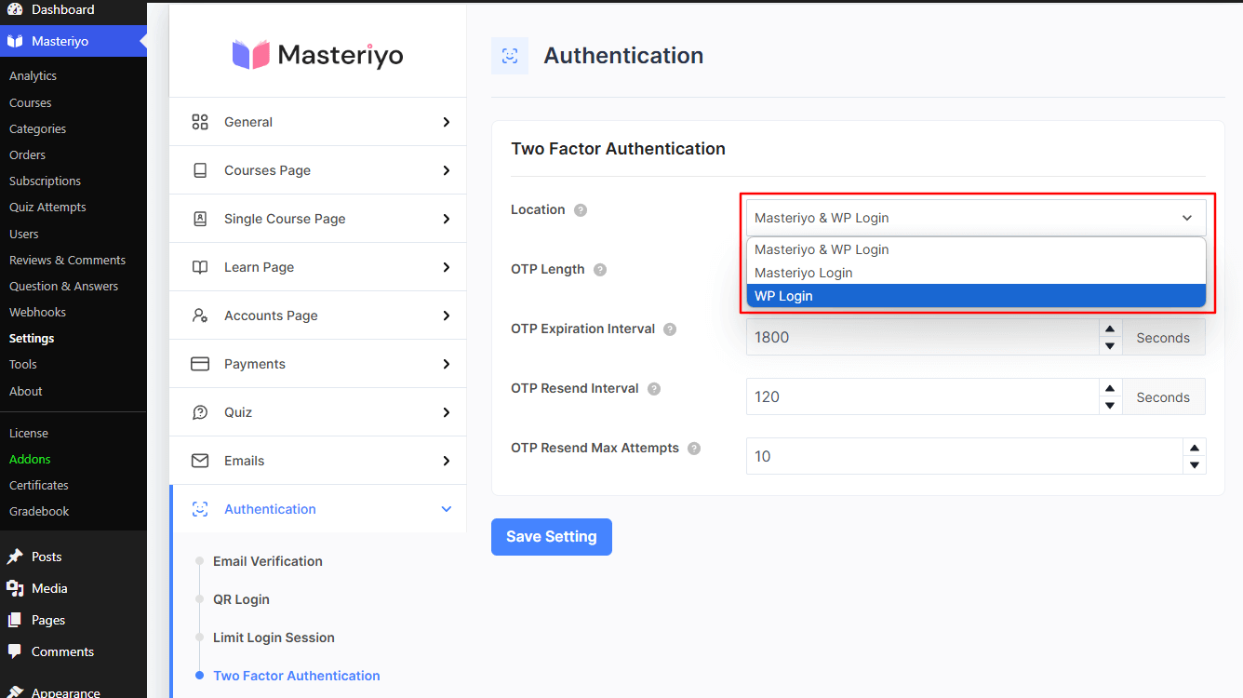Click the Media icon in WordPress menu

point(15,588)
